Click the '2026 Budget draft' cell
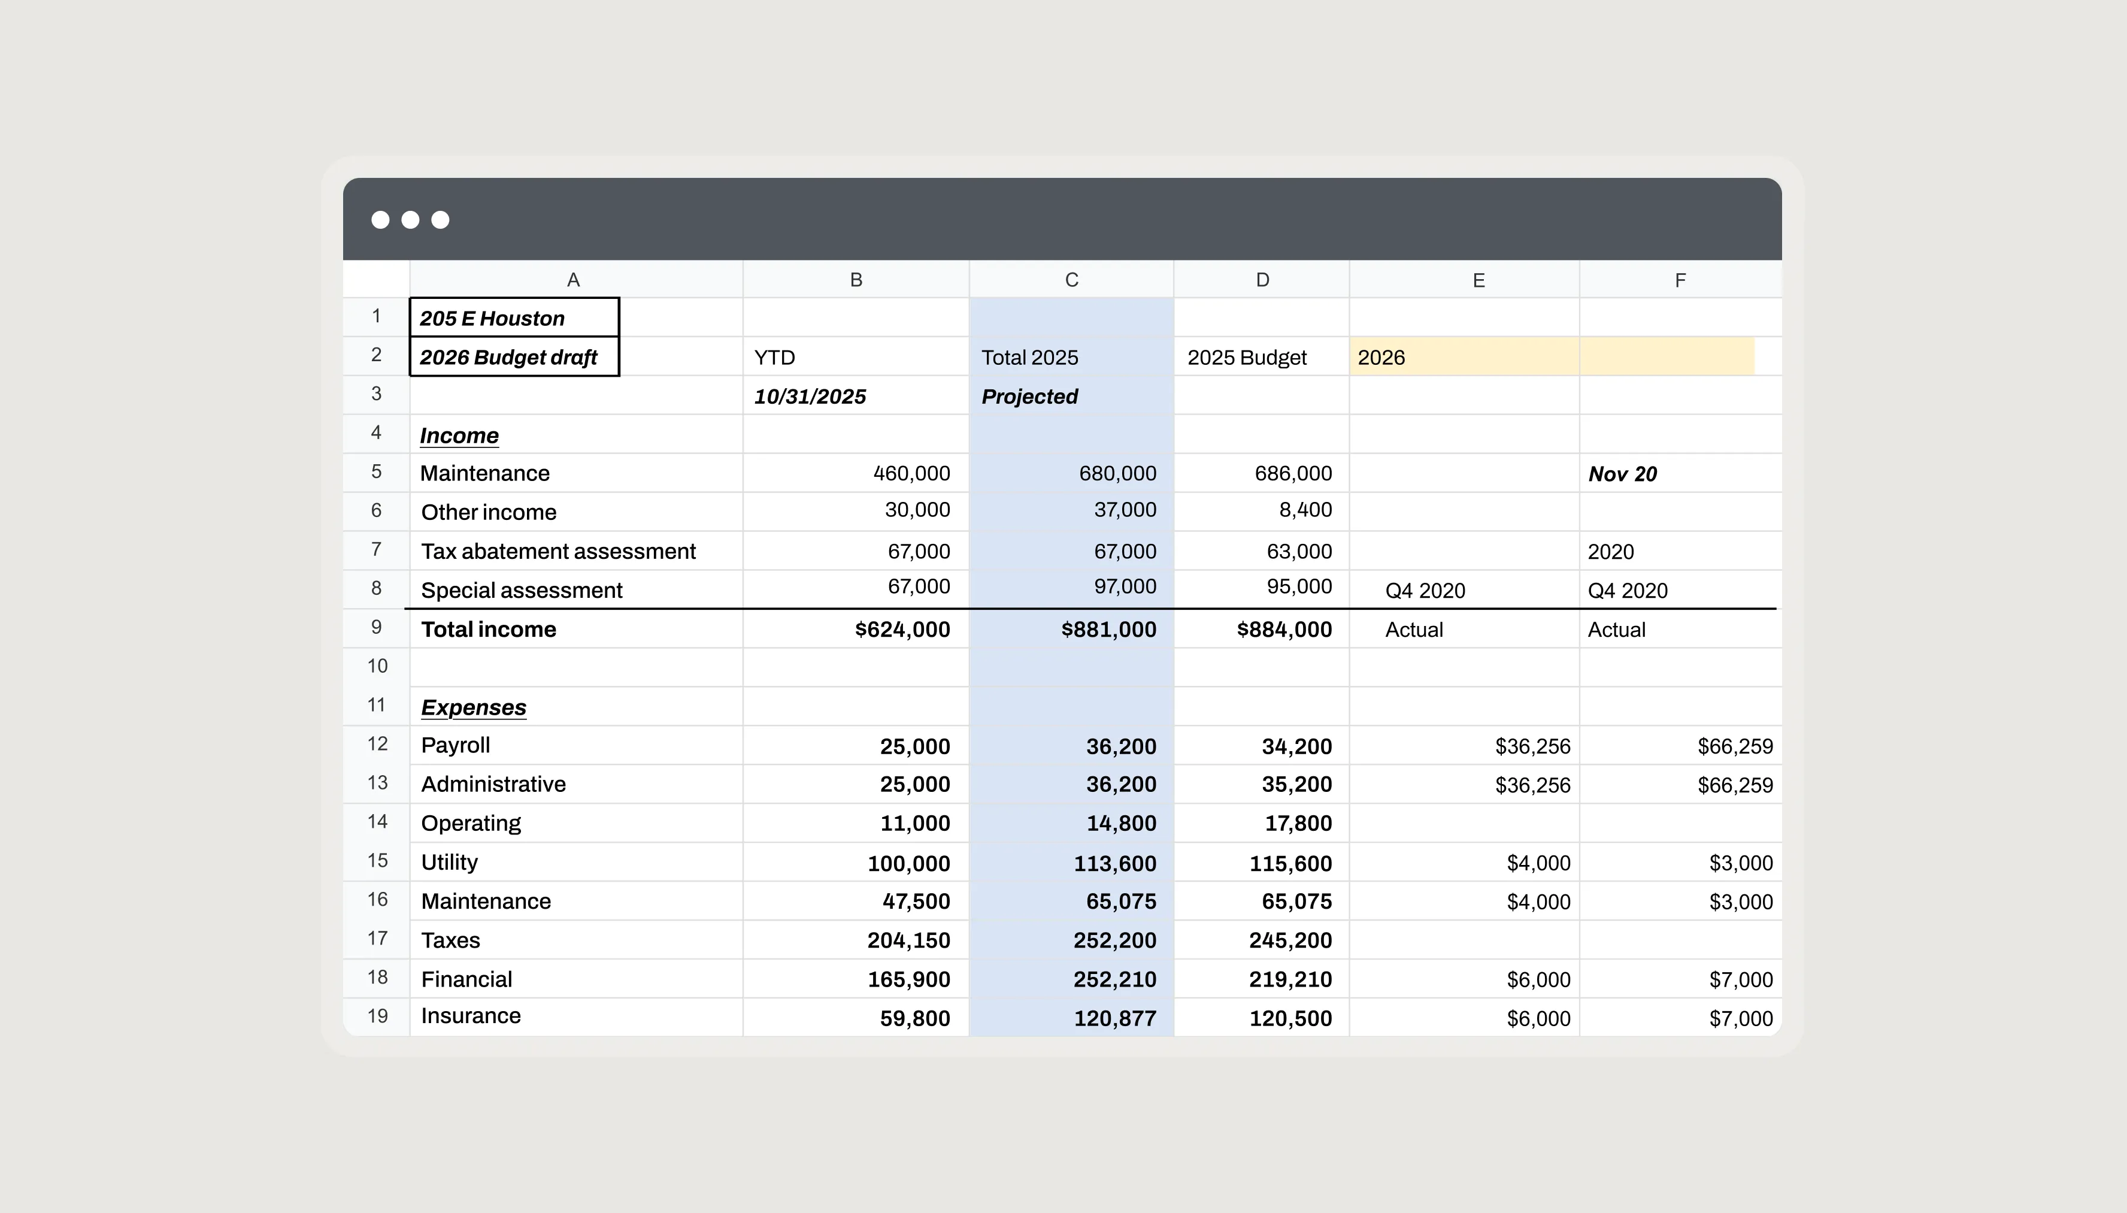The height and width of the screenshot is (1213, 2127). [514, 358]
